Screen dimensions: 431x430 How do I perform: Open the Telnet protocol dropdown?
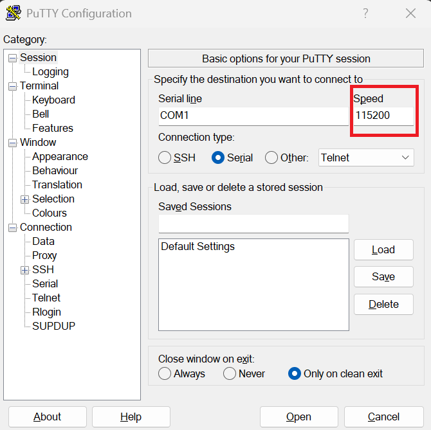point(366,157)
